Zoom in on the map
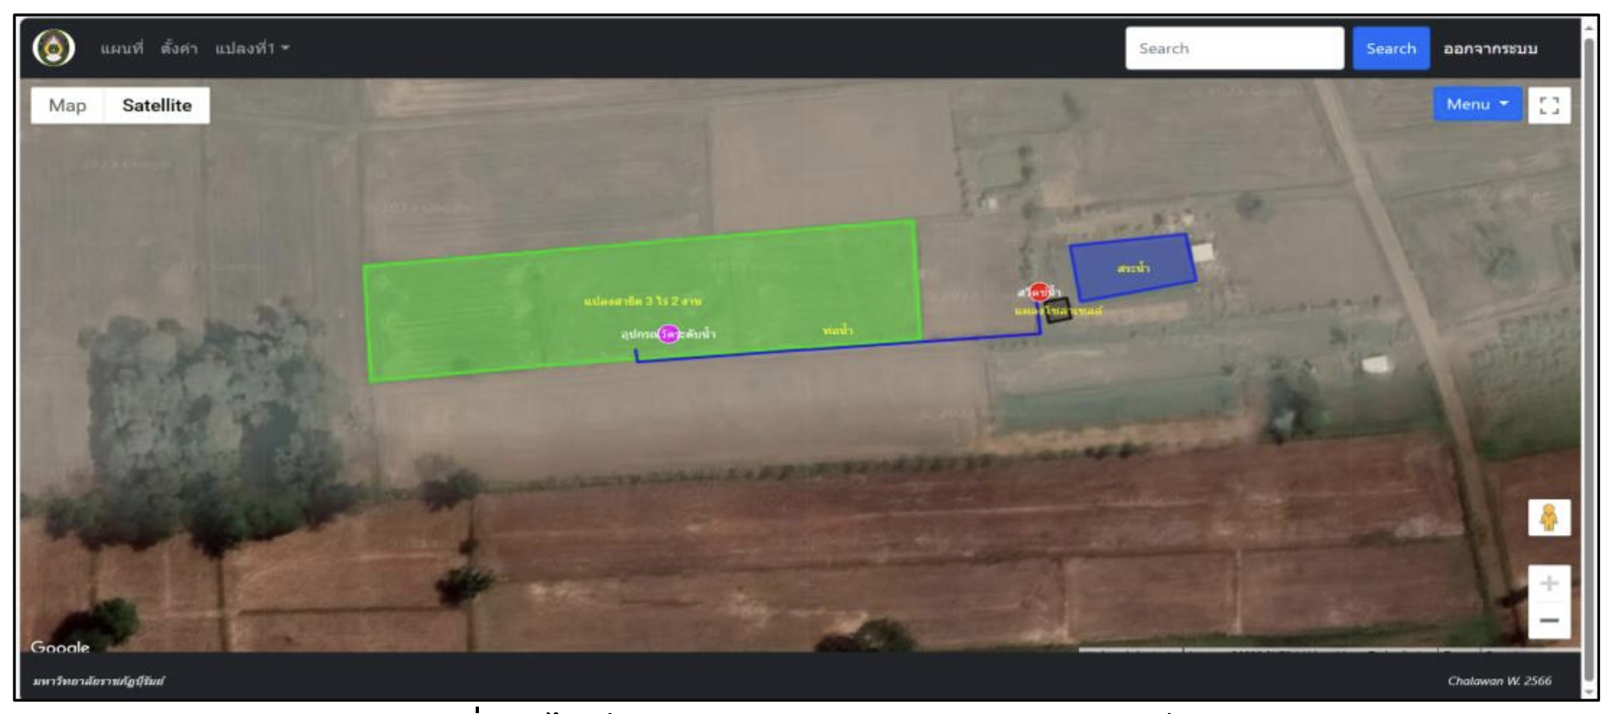 [1549, 584]
